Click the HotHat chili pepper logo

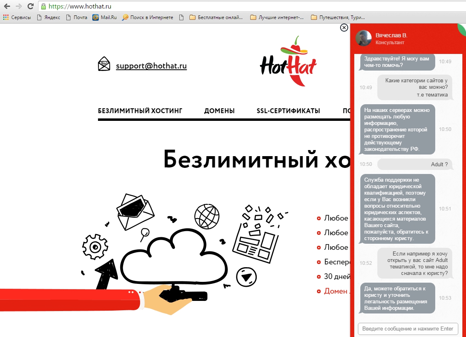coord(288,61)
